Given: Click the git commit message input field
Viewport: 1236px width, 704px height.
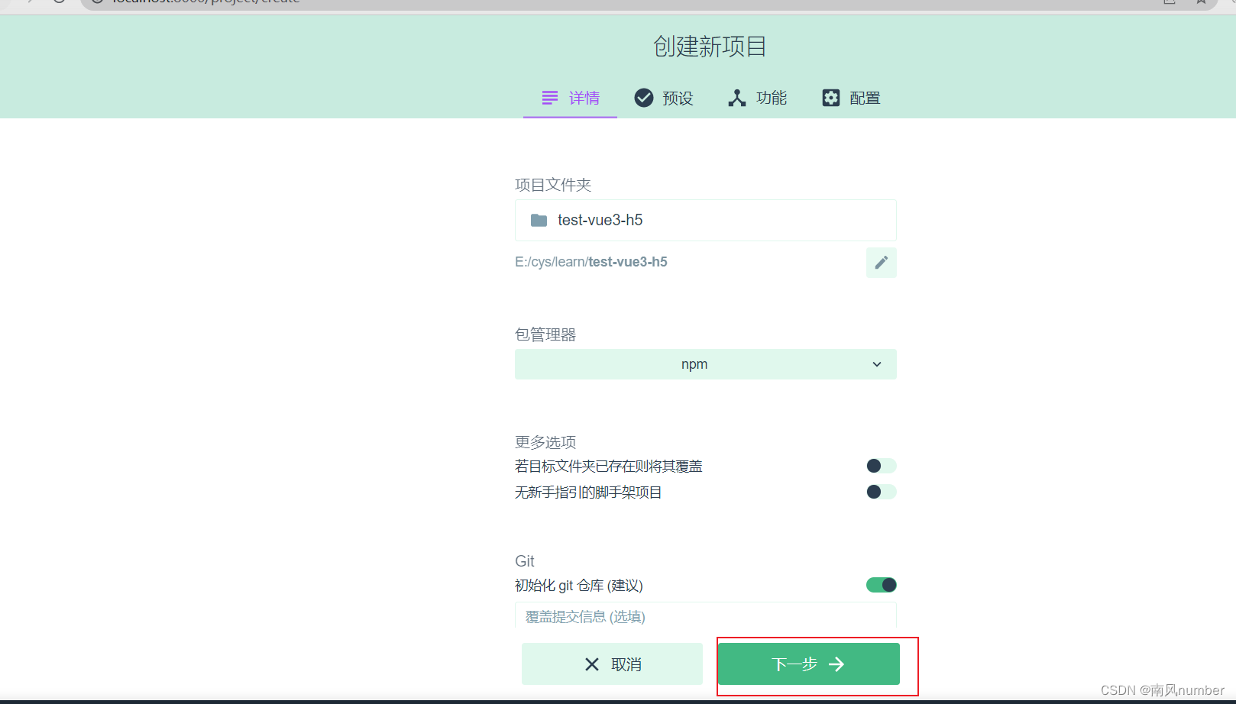Looking at the screenshot, I should 705,615.
